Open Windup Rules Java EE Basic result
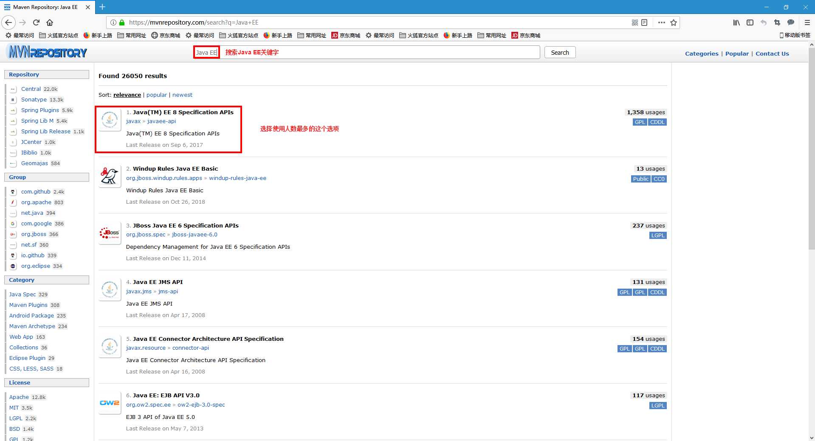This screenshot has height=441, width=815. [x=175, y=169]
